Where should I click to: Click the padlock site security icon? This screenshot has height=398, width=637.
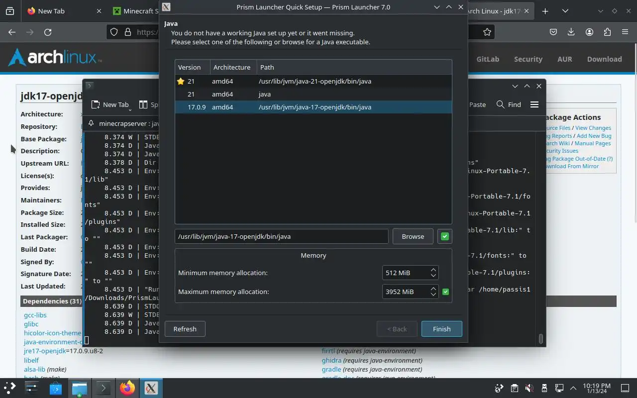[x=128, y=32]
